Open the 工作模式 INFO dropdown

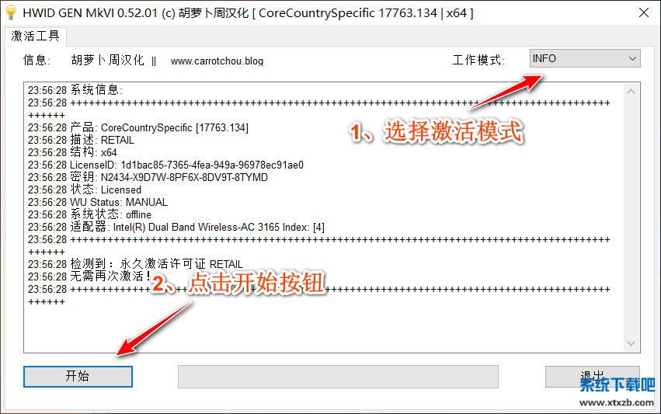(585, 58)
